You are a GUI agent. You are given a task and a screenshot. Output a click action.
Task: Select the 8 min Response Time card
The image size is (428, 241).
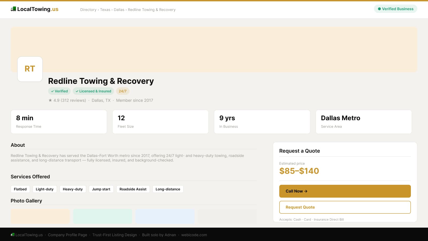(x=59, y=122)
